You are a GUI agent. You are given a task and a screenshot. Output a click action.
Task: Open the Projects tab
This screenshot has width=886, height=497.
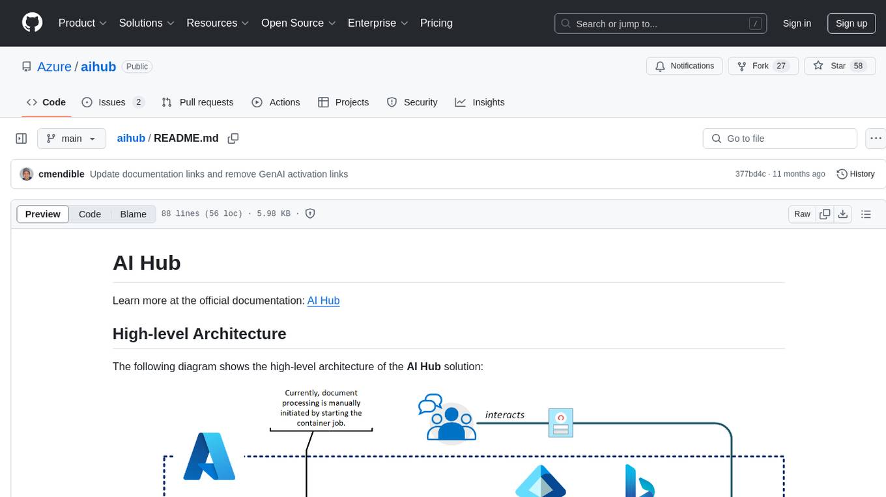click(x=343, y=102)
